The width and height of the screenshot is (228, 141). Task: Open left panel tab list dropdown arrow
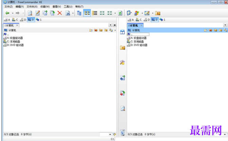click(110, 25)
